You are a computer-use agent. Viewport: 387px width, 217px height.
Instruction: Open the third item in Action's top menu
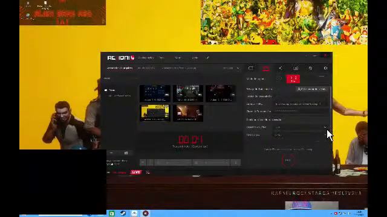pos(178,58)
